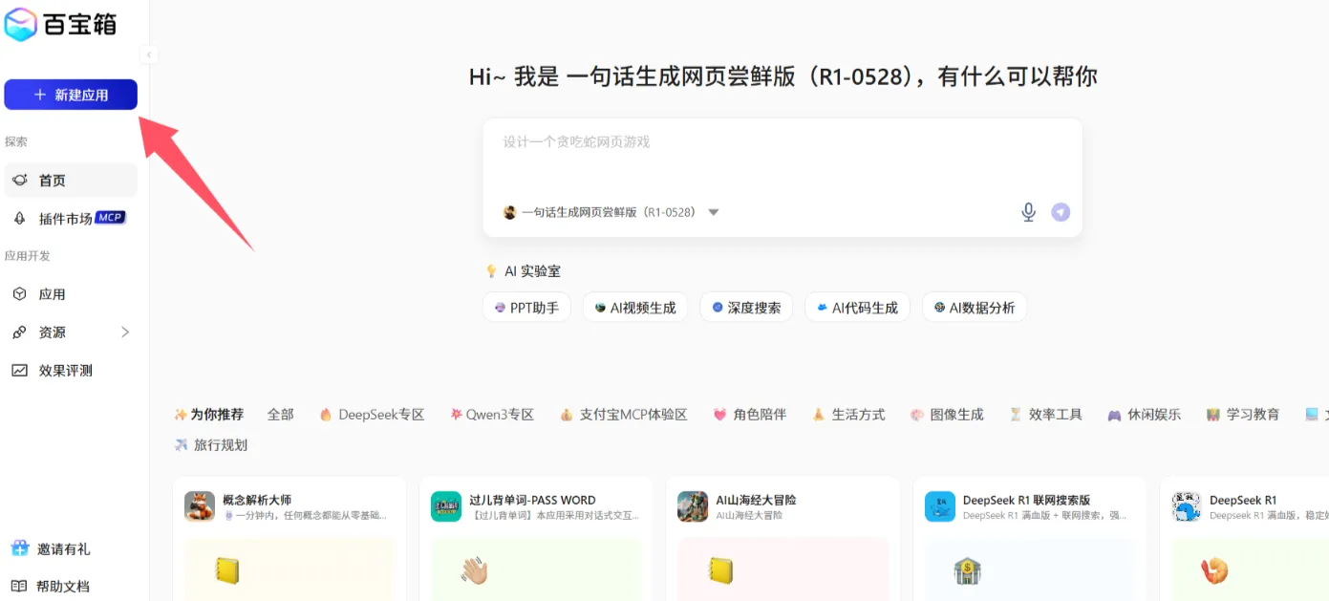This screenshot has height=601, width=1329.
Task: Click the 新建应用 button
Action: 71,95
